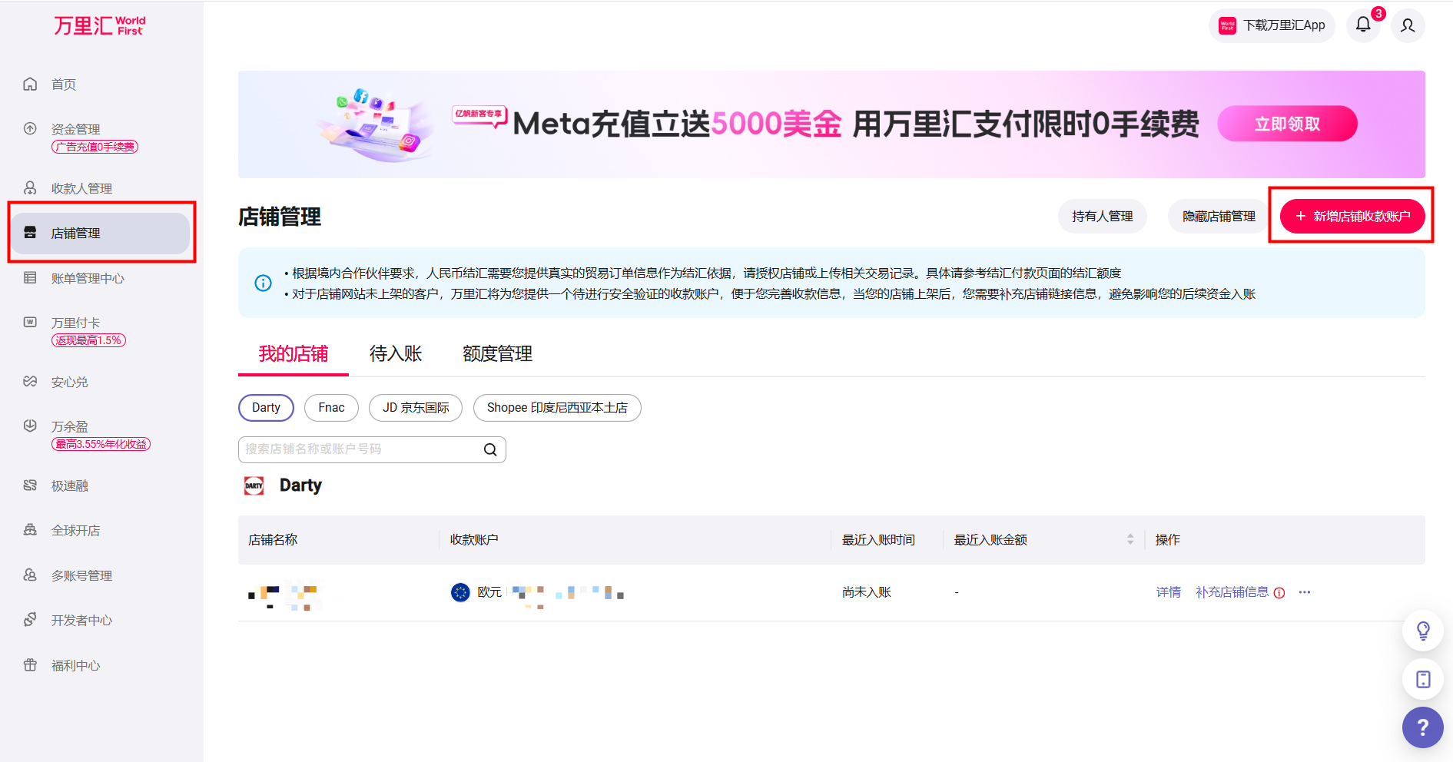This screenshot has width=1453, height=762.
Task: Click the user profile avatar icon
Action: (x=1407, y=25)
